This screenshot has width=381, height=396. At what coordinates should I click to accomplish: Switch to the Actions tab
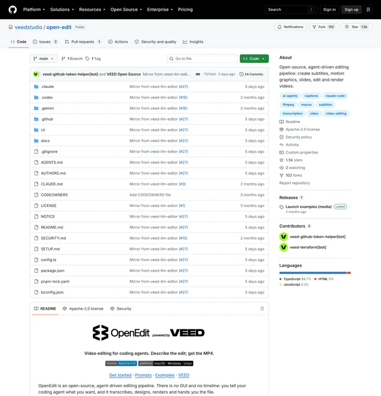pos(118,42)
